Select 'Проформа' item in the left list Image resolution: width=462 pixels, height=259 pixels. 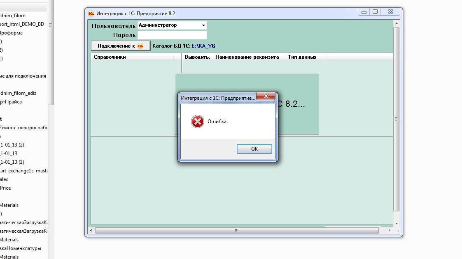pos(11,33)
